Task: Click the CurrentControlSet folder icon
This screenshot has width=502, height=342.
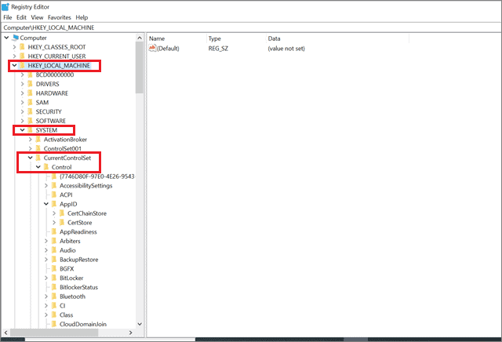Action: [38, 158]
